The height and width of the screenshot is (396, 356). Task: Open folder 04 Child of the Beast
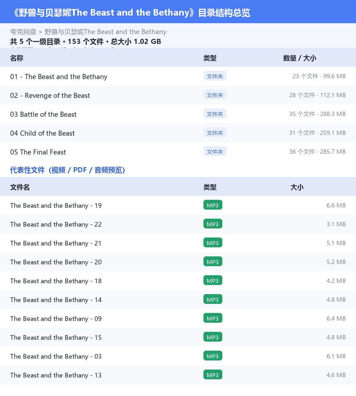point(42,133)
